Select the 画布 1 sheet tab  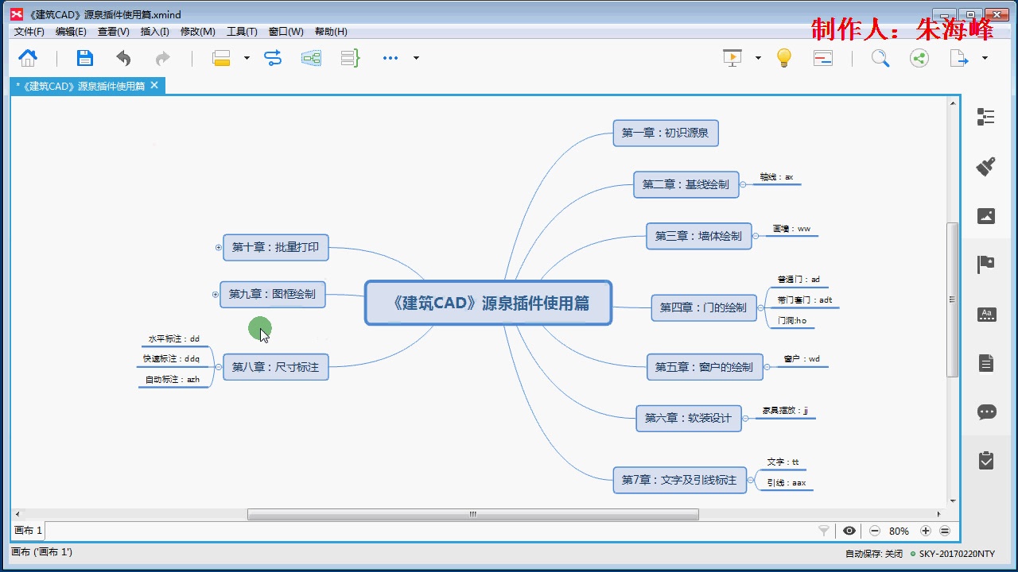coord(29,530)
